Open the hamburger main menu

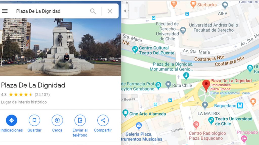5,11
